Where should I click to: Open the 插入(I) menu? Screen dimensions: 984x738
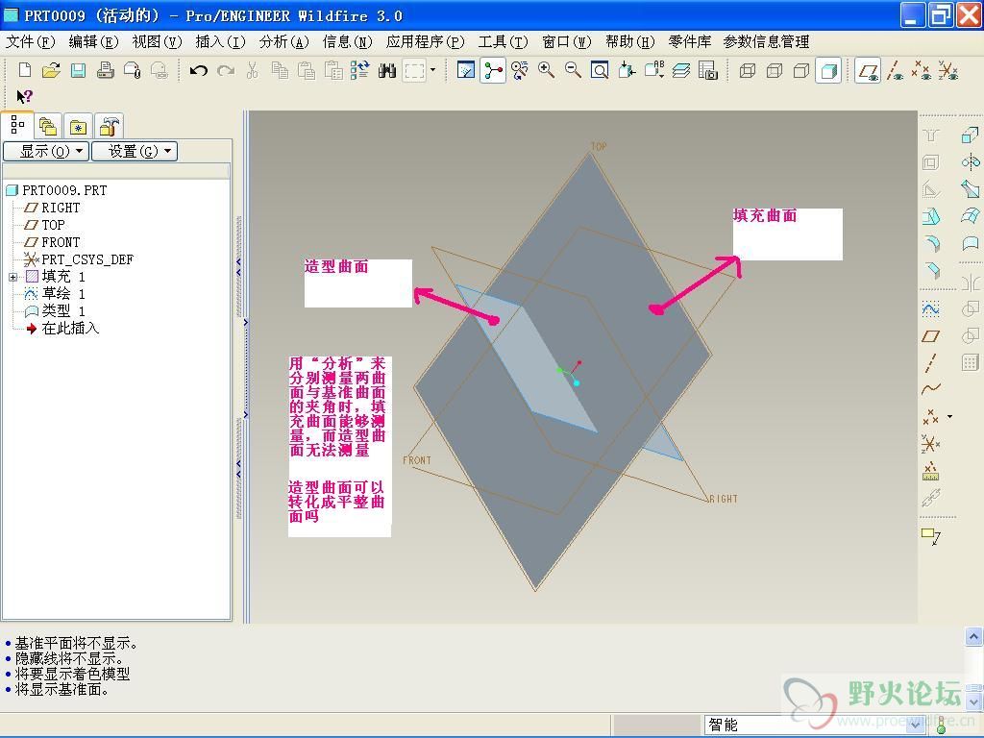click(x=220, y=42)
